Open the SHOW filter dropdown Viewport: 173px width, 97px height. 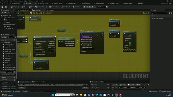22,88
